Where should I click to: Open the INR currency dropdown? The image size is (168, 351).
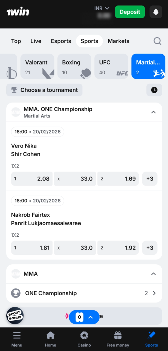click(x=102, y=8)
